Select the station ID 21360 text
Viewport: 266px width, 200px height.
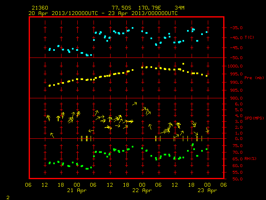coord(40,8)
